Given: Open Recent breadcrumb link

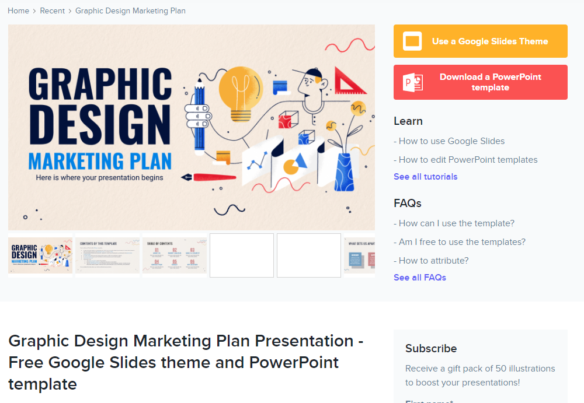Looking at the screenshot, I should [52, 11].
